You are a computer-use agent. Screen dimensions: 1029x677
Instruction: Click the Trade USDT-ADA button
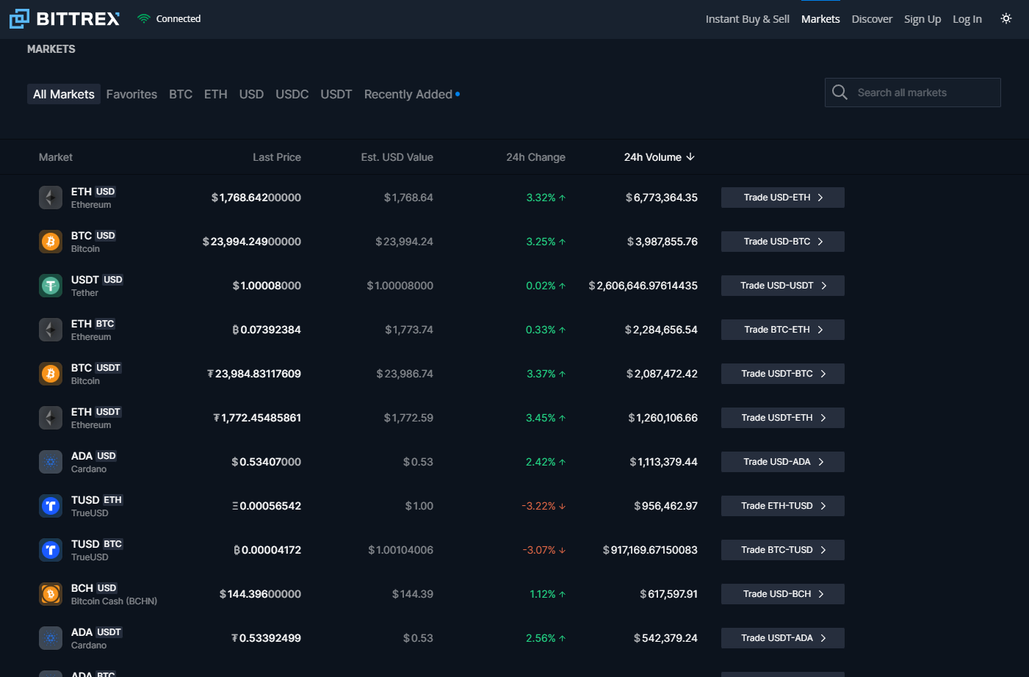pyautogui.click(x=783, y=638)
